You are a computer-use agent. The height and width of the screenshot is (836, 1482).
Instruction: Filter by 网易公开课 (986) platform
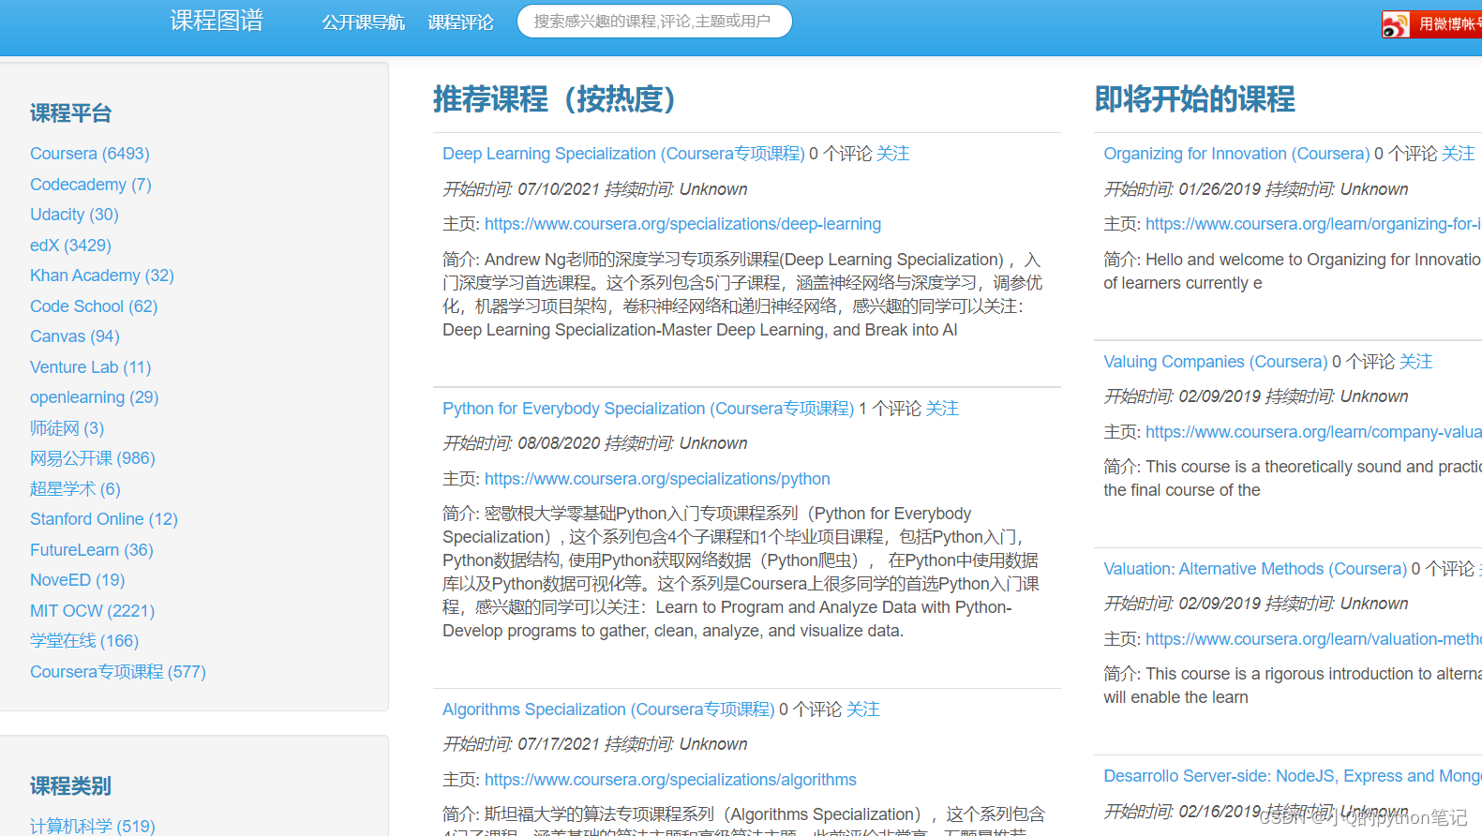click(x=93, y=458)
